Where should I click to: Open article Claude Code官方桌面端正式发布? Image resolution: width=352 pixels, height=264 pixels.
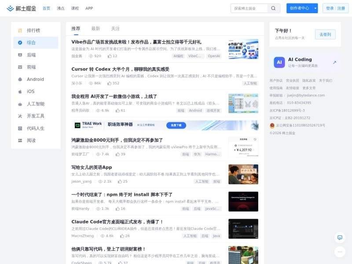(x=117, y=222)
